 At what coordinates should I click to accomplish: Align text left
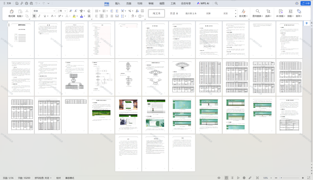tap(96, 16)
